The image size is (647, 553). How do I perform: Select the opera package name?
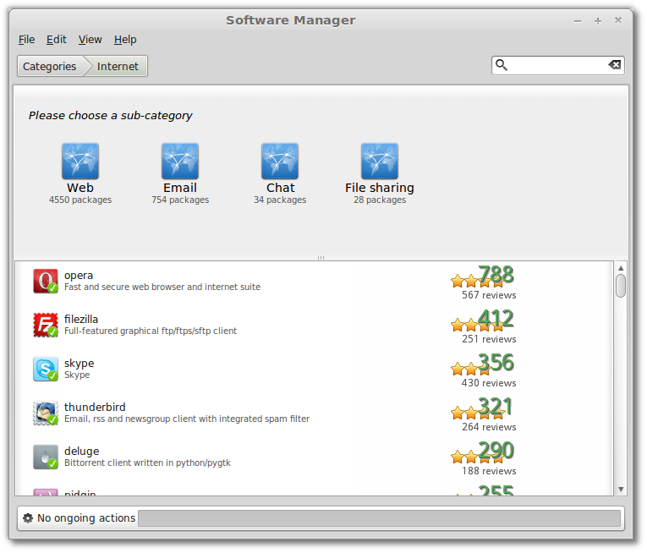coord(79,276)
